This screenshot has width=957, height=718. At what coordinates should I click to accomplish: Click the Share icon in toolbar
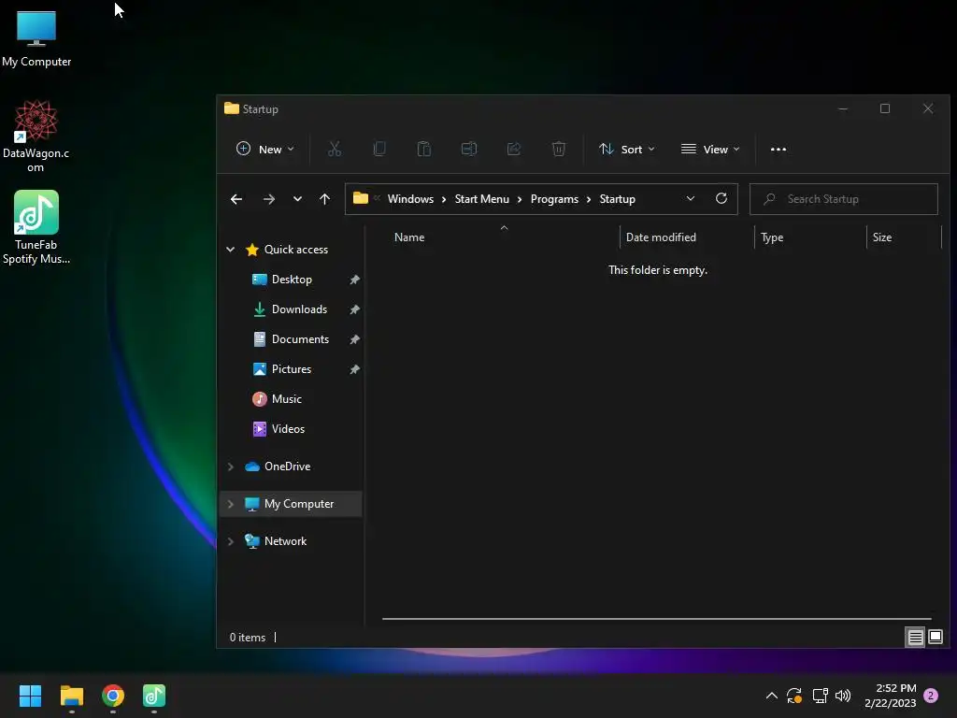pos(514,149)
